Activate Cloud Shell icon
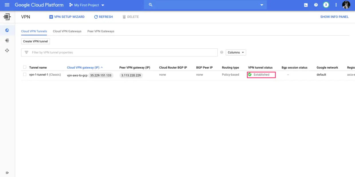 tap(306, 5)
